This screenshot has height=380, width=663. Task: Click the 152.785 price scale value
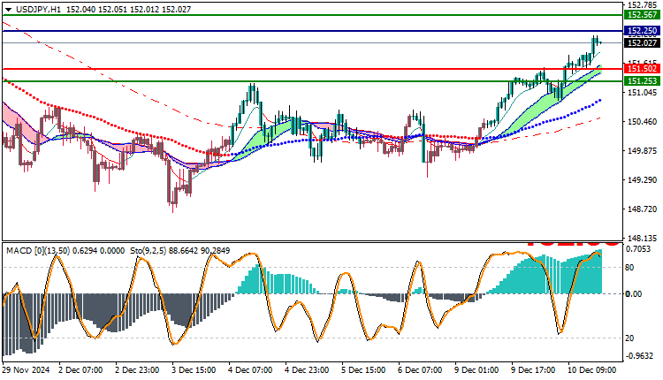tap(643, 5)
